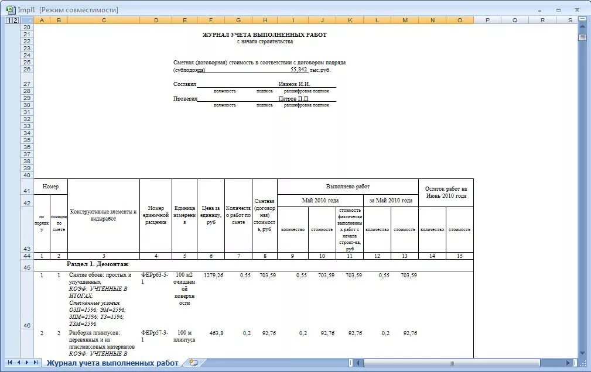Screen dimensions: 591x372
Task: Click the Остаток работ на Июнь 2010 года header
Action: [x=446, y=192]
